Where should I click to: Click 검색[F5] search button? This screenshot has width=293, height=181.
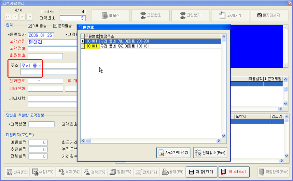coord(94,172)
